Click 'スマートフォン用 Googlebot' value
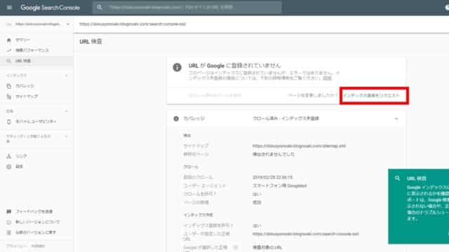This screenshot has width=449, height=252. pyautogui.click(x=279, y=185)
